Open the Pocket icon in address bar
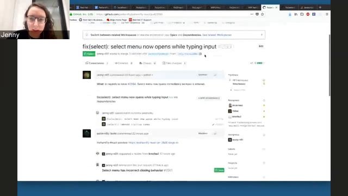Image resolution: width=348 pixels, height=196 pixels. click(x=257, y=14)
